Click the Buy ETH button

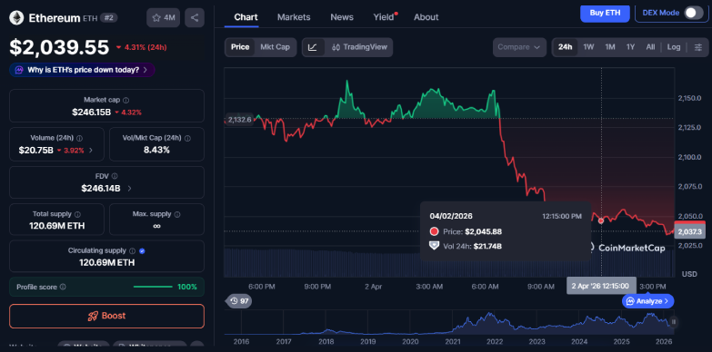tap(605, 13)
